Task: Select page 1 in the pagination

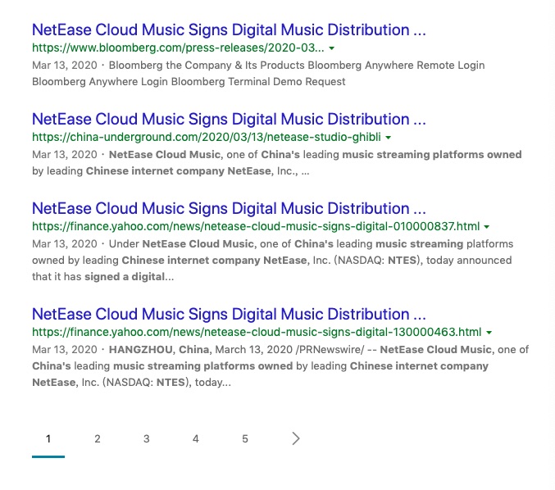Action: [48, 439]
